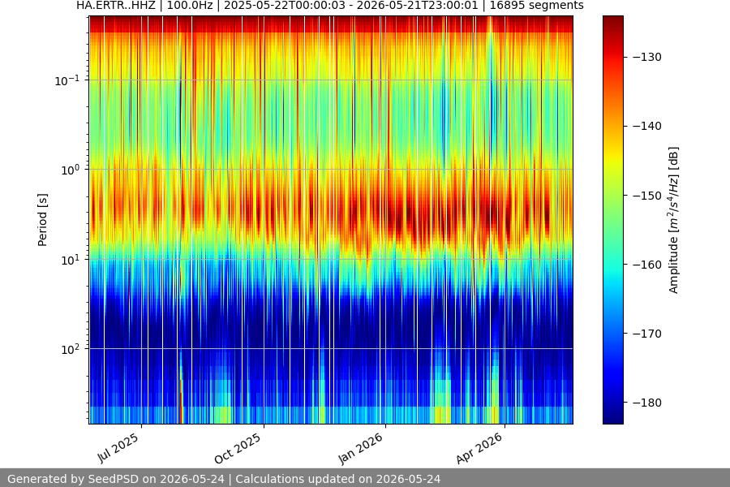This screenshot has height=487, width=730.
Task: Click the 10⁰ period tick label
Action: point(70,170)
